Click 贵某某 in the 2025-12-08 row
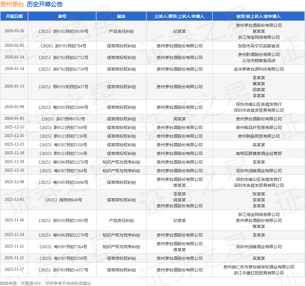 tap(179, 185)
